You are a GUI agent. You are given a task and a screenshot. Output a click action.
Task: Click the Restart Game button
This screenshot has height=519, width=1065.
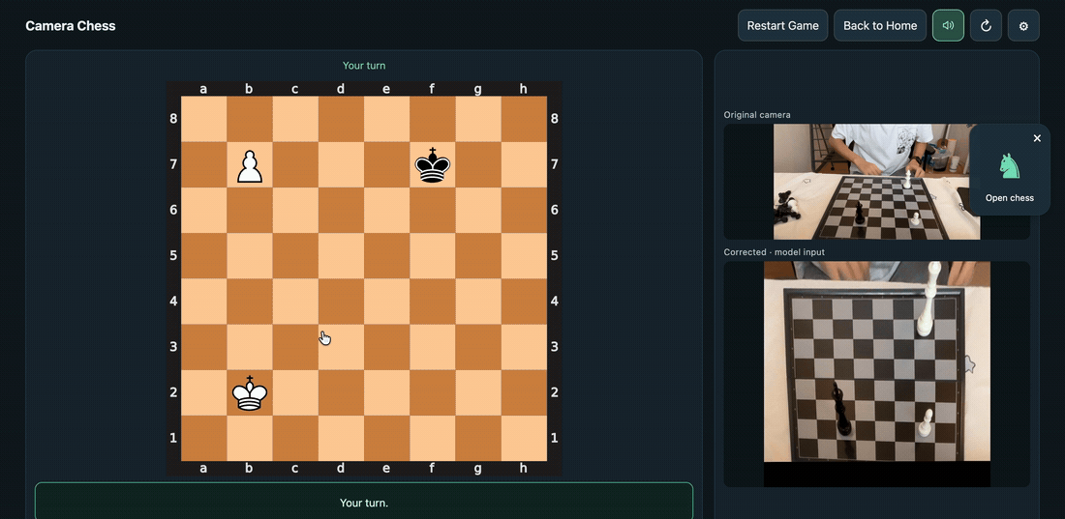782,26
